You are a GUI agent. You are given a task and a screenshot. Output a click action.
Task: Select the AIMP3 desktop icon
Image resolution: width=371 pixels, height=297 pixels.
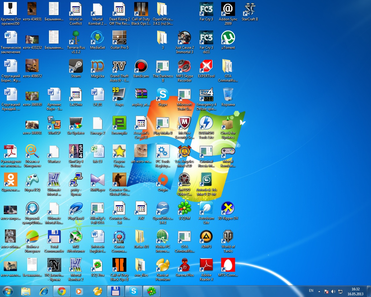coord(206,239)
